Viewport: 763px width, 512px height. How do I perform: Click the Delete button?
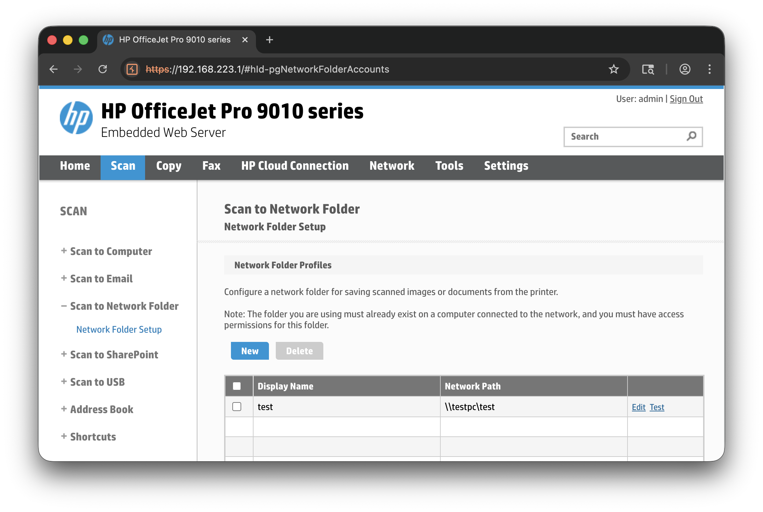(299, 351)
